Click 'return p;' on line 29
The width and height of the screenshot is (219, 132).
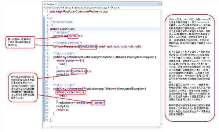coord(62,110)
